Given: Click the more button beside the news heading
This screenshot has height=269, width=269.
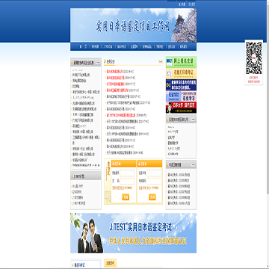Looking at the screenshot, I should pyautogui.click(x=161, y=61).
